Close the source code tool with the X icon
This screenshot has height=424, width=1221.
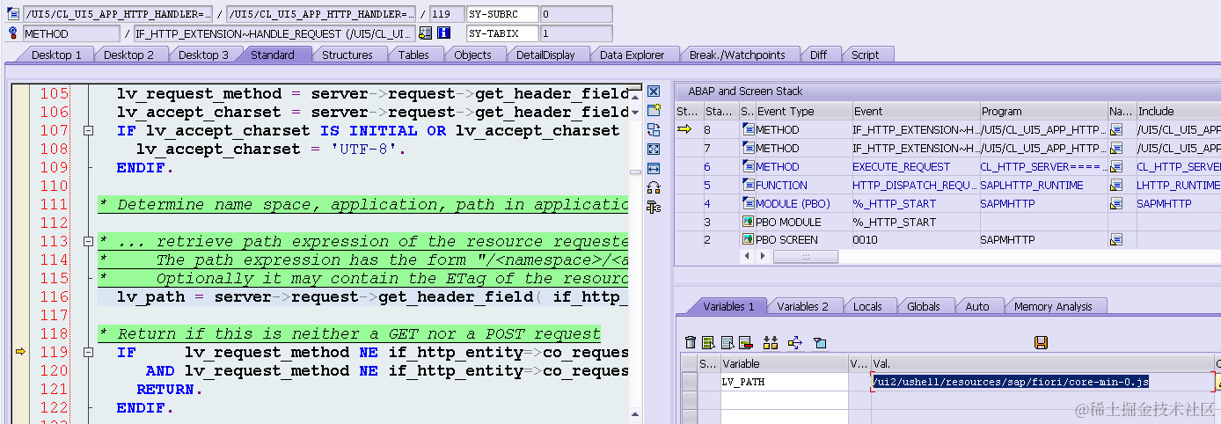point(654,91)
